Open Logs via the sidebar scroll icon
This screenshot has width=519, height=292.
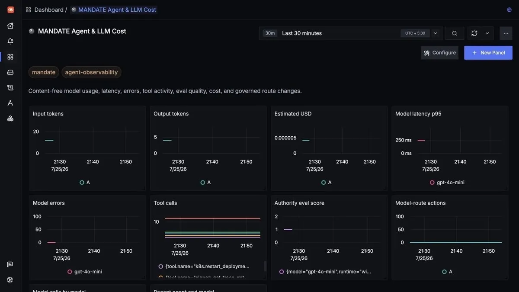point(10,87)
